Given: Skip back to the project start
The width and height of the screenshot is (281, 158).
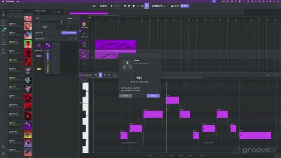Looking at the screenshot, I should point(125,6).
